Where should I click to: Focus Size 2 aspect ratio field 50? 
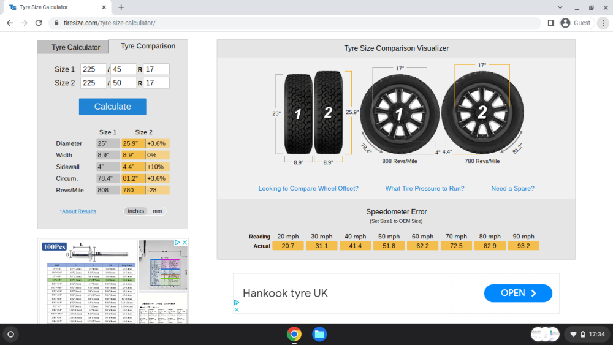coord(124,83)
